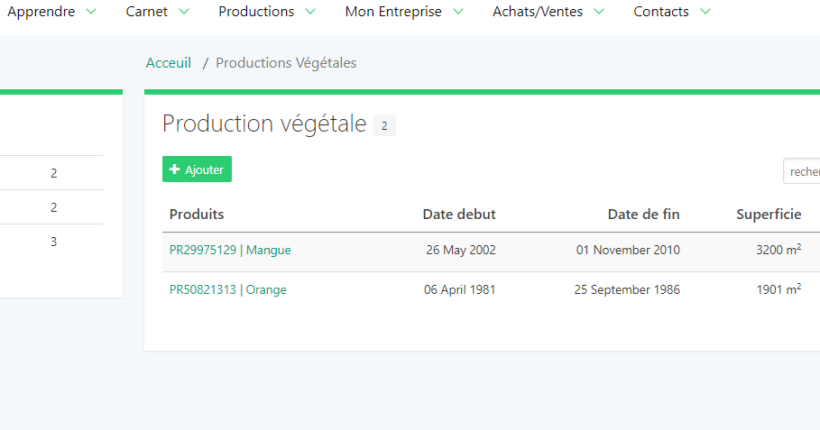This screenshot has height=430, width=820.
Task: Click the Superficie column header
Action: click(x=769, y=215)
